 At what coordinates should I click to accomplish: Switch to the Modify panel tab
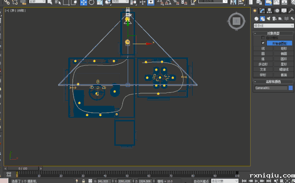coord(262,11)
